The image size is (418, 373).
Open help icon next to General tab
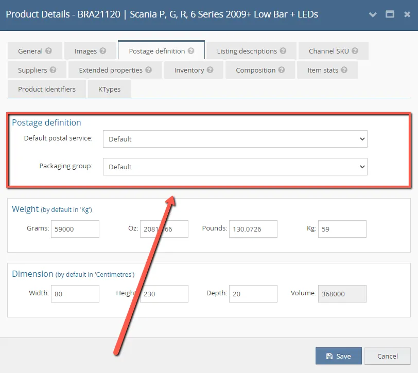[48, 50]
